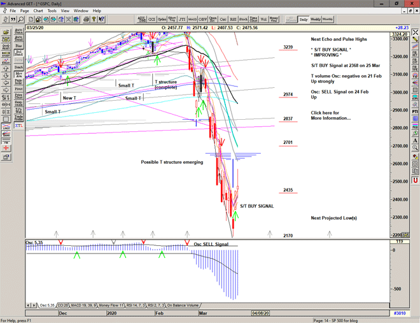Click 'Click here for More Information' text
This screenshot has width=420, height=323.
(x=330, y=115)
